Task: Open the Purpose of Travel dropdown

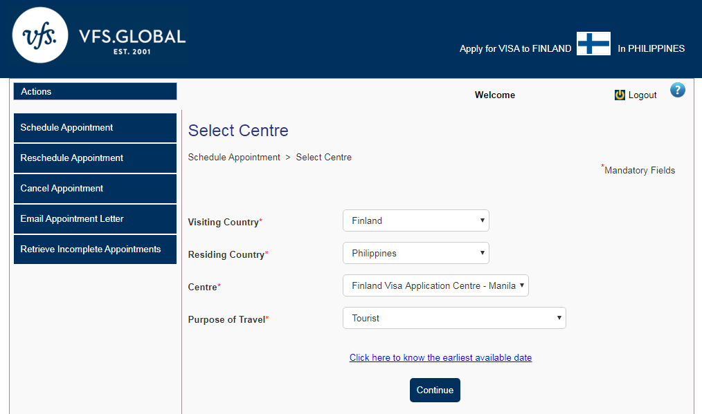Action: coord(454,318)
